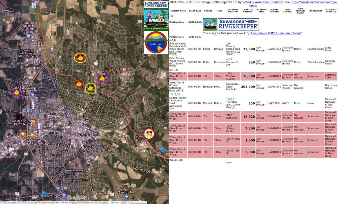This screenshot has width=338, height=204.
Task: Select the magenta-circled spill marker near Tift Regional
Action: pos(102,79)
